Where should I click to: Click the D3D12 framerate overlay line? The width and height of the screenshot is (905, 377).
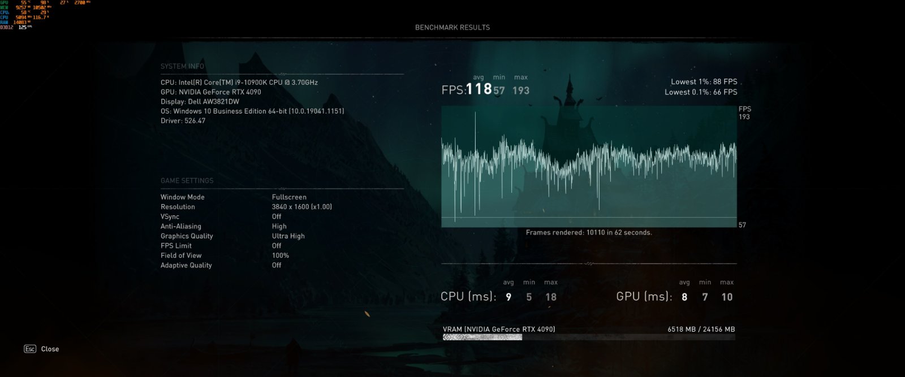point(16,27)
